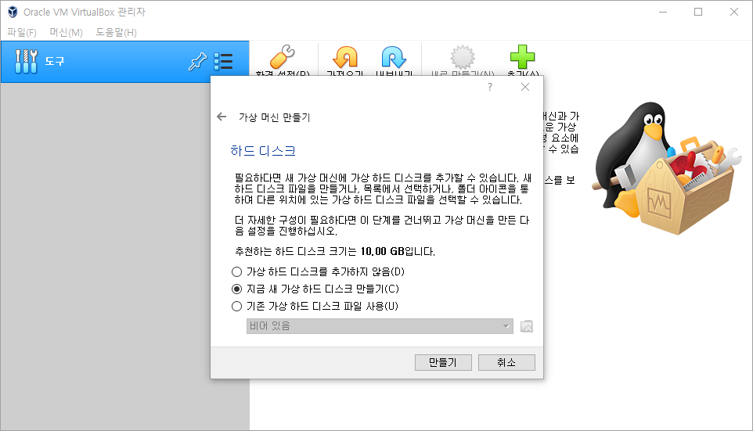Close the Create Virtual Machine dialog
Viewport: 753px width, 431px height.
coord(525,87)
